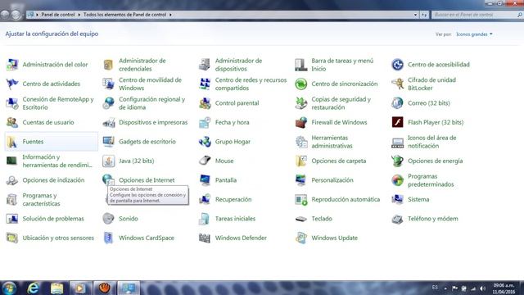The height and width of the screenshot is (295, 524).
Task: Open Opciones de energía icon
Action: pos(397,161)
